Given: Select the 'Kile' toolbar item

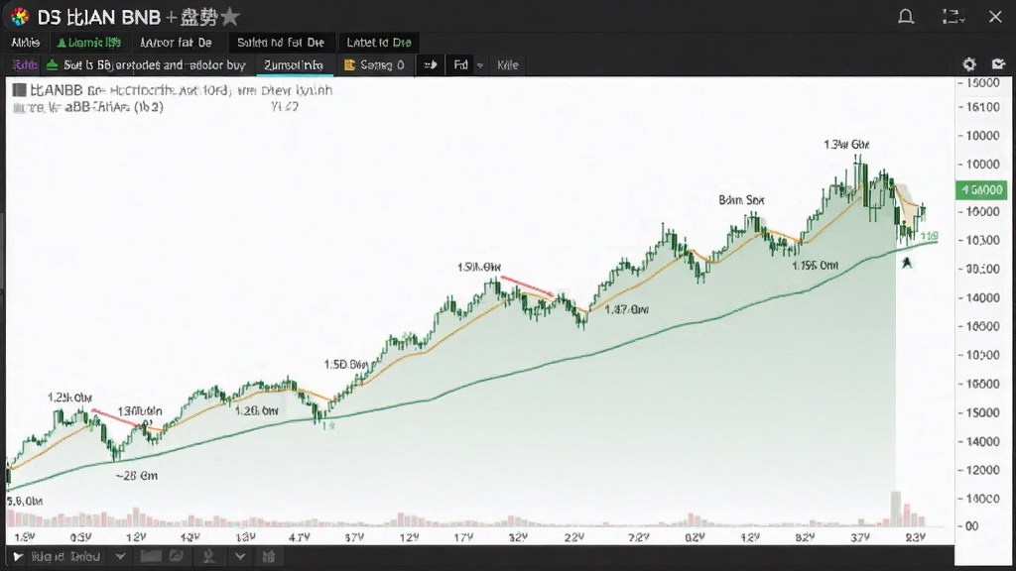Looking at the screenshot, I should [507, 64].
